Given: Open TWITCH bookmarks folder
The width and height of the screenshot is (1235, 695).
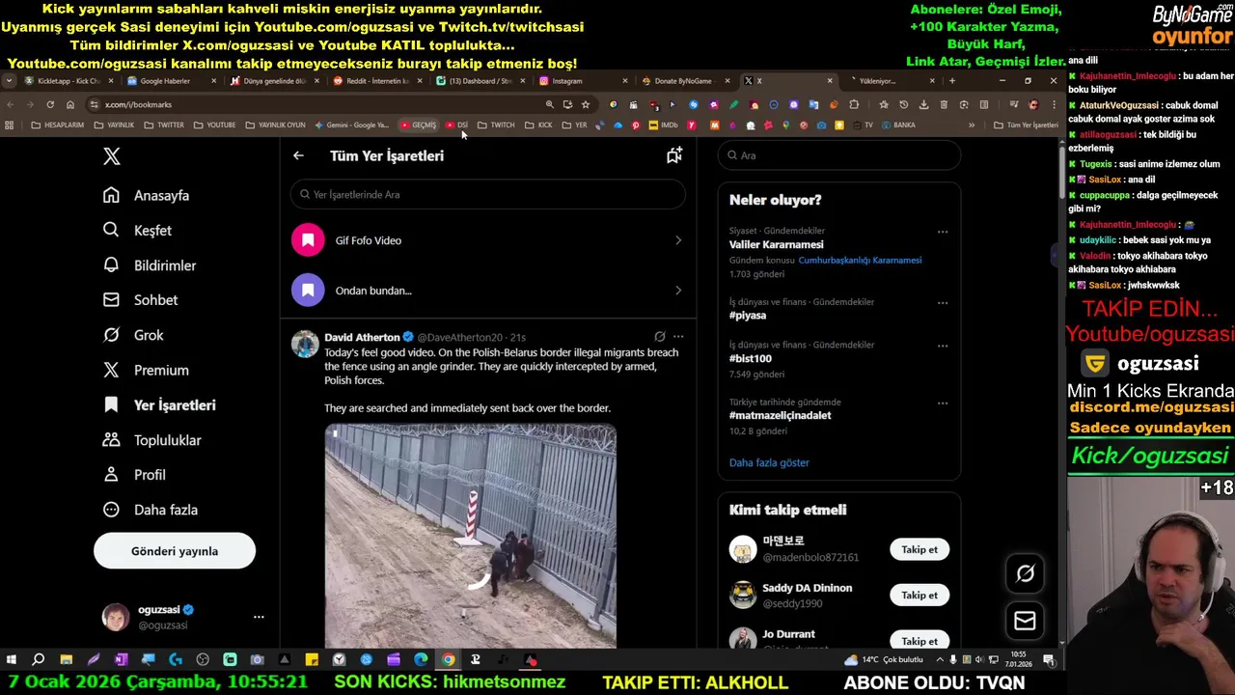Looking at the screenshot, I should pyautogui.click(x=496, y=125).
